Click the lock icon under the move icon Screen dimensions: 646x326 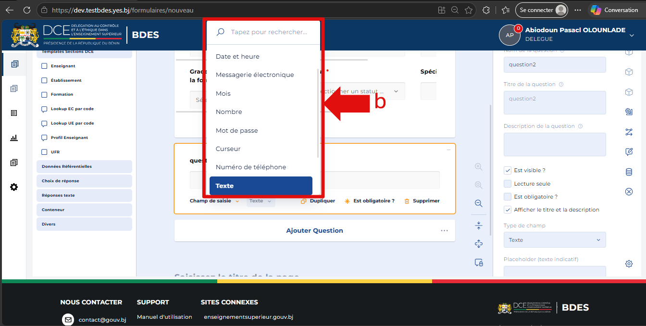pyautogui.click(x=478, y=263)
